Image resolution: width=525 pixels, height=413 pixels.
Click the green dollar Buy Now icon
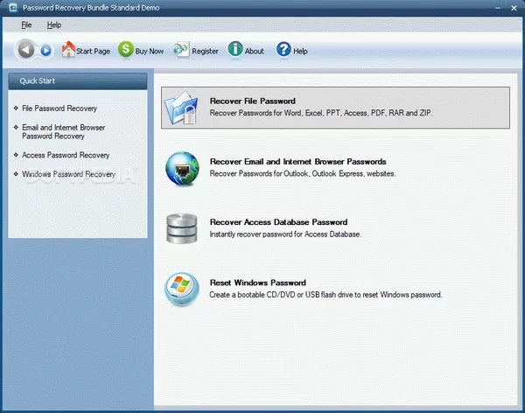click(126, 49)
